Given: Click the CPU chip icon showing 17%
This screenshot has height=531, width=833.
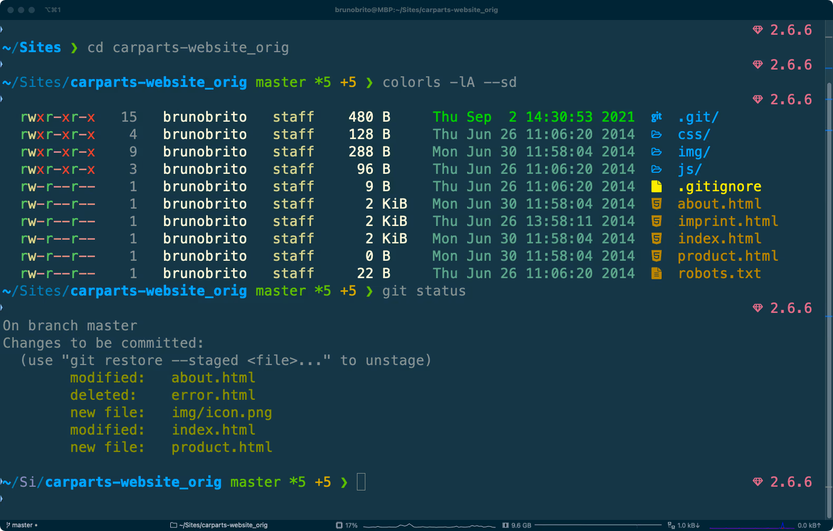Looking at the screenshot, I should 339,525.
